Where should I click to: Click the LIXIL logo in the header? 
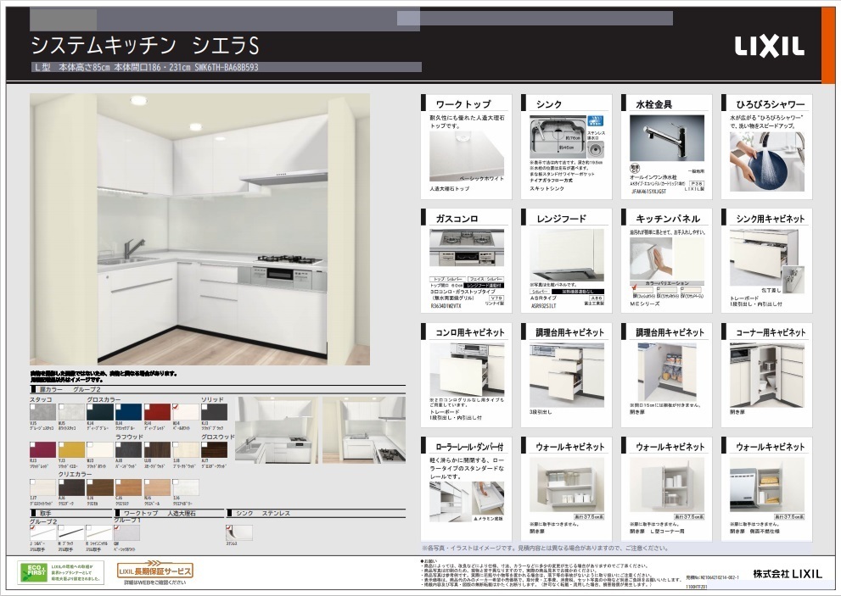(768, 47)
